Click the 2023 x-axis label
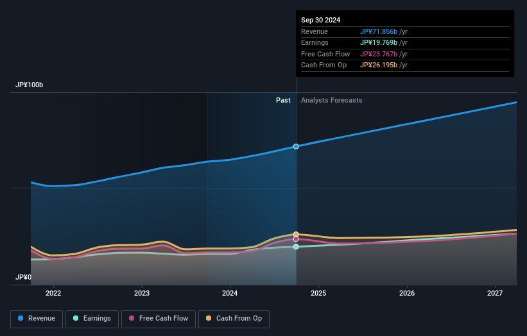Screen dimensions: 527x336 tap(142, 294)
